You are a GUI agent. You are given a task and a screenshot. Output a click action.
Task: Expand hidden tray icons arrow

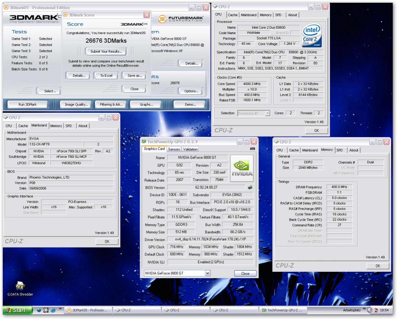[370, 310]
